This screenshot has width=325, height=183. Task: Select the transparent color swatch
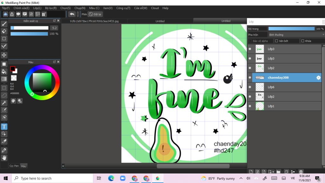point(14,78)
